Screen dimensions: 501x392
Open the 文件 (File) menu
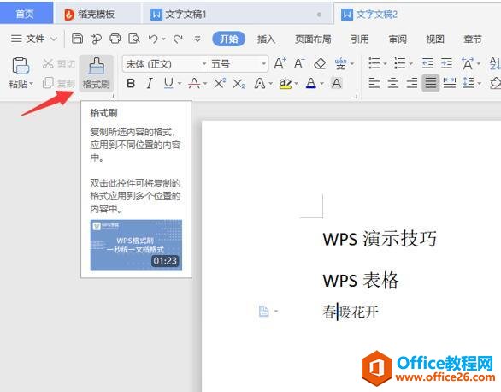tap(34, 39)
